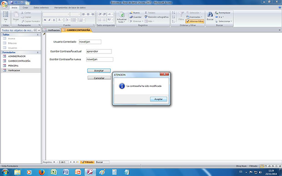
Task: Open the Ir a dropdown
Action: pyautogui.click(x=219, y=17)
